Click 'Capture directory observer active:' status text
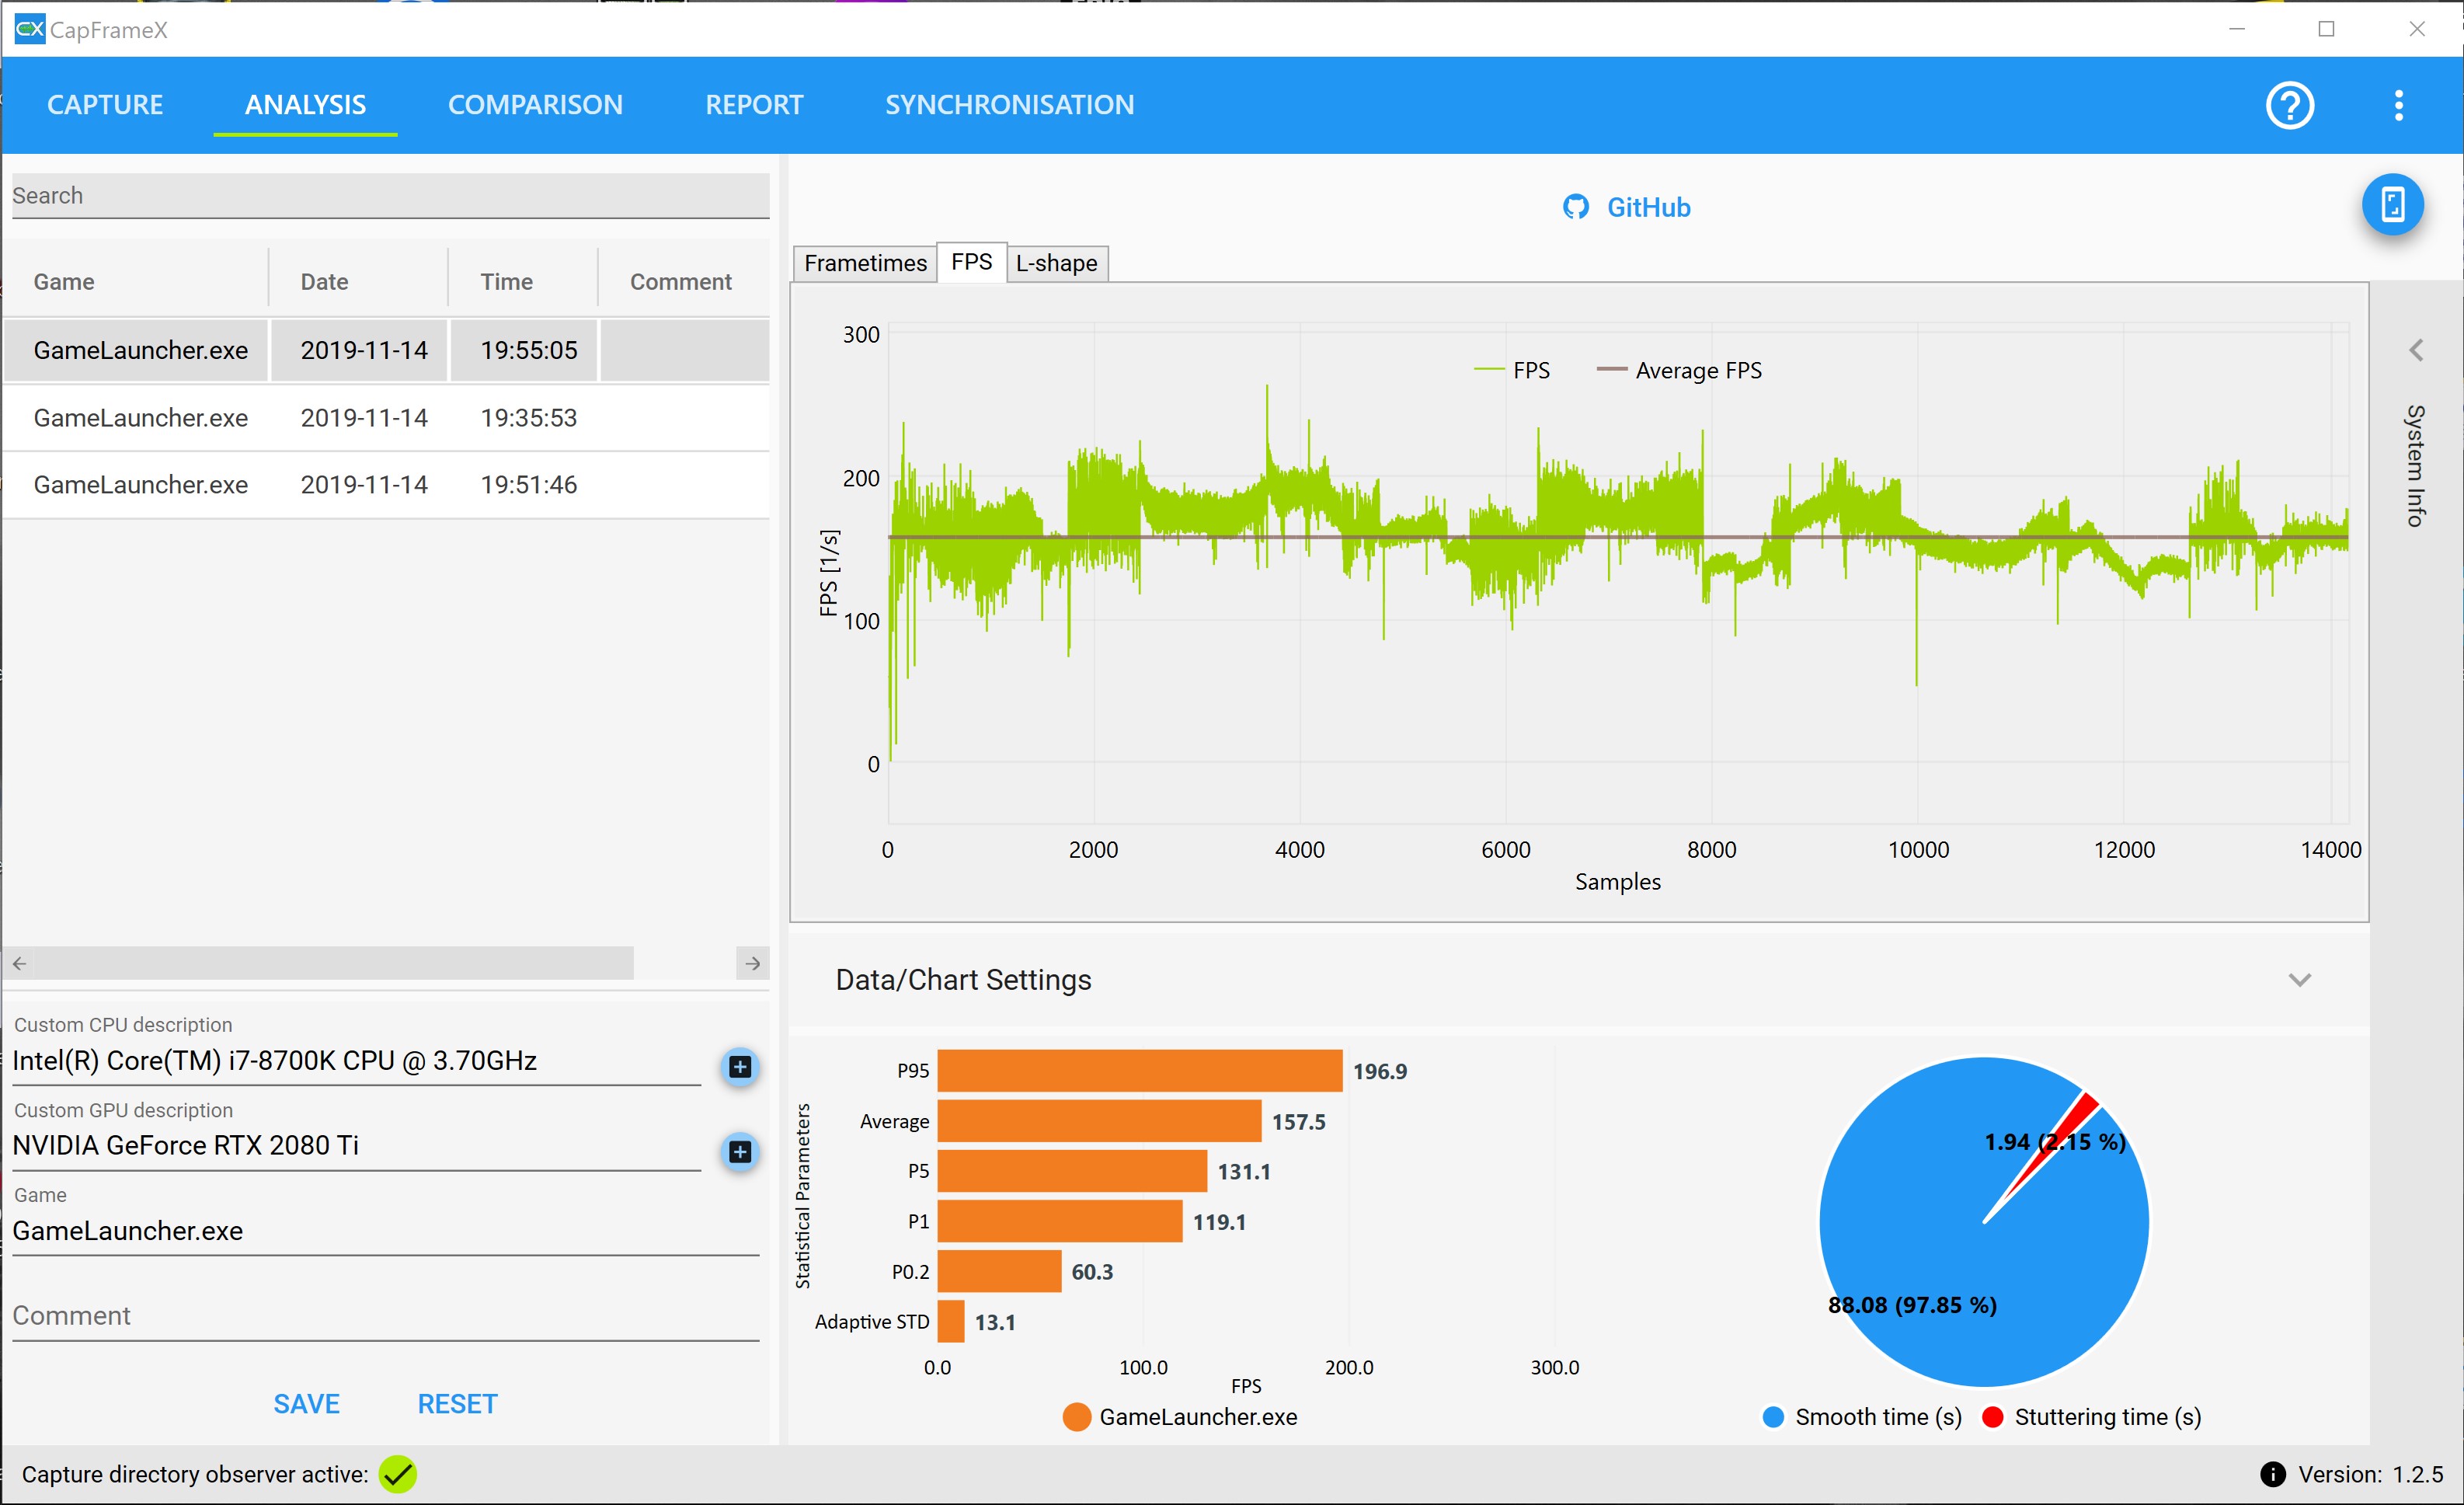Screen dimensions: 2464x1505 (x=195, y=1473)
